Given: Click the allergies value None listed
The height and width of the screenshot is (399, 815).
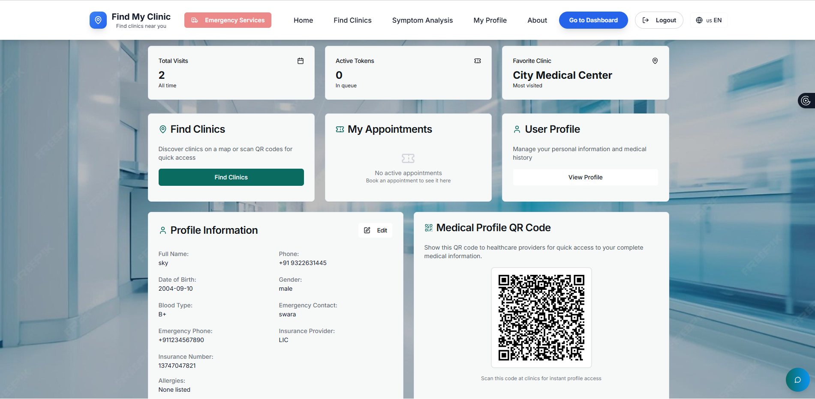Looking at the screenshot, I should (x=174, y=390).
